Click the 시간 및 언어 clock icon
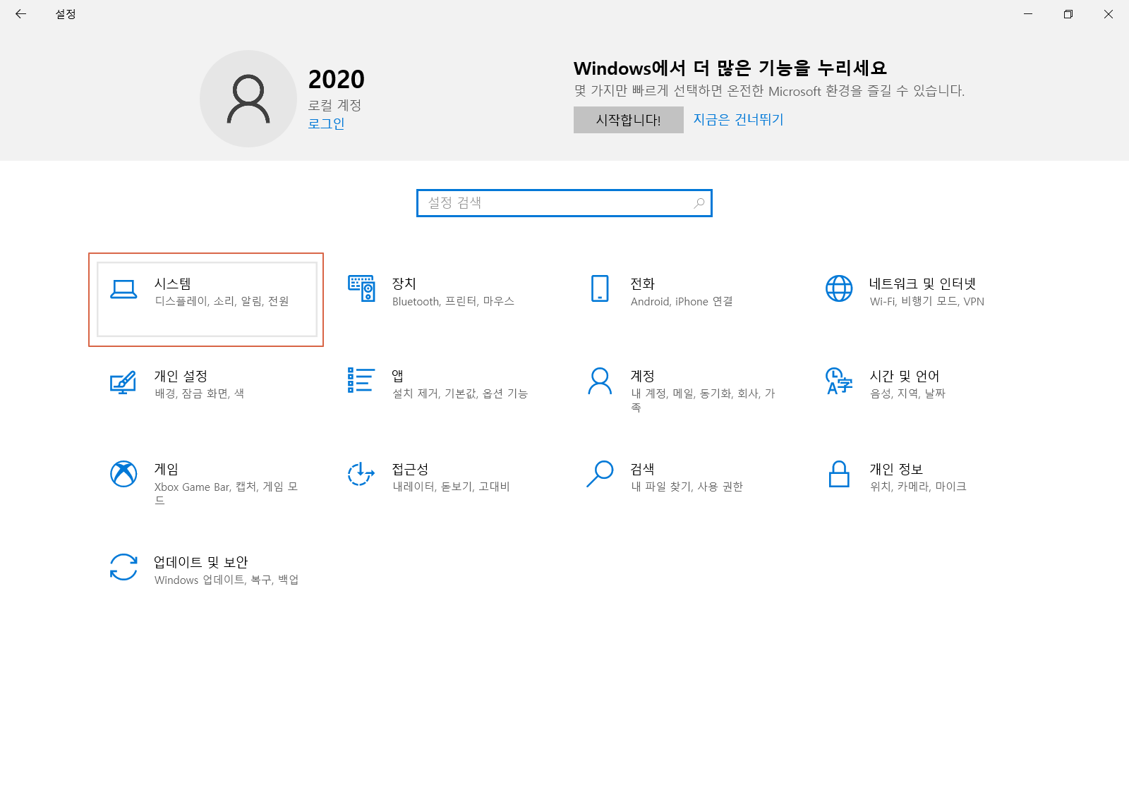The image size is (1129, 811). click(x=839, y=381)
